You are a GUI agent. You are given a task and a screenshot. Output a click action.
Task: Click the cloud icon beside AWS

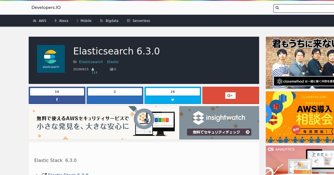[x=35, y=21]
